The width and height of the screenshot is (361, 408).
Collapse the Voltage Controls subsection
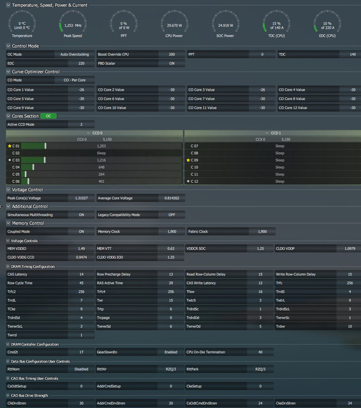coord(8,241)
